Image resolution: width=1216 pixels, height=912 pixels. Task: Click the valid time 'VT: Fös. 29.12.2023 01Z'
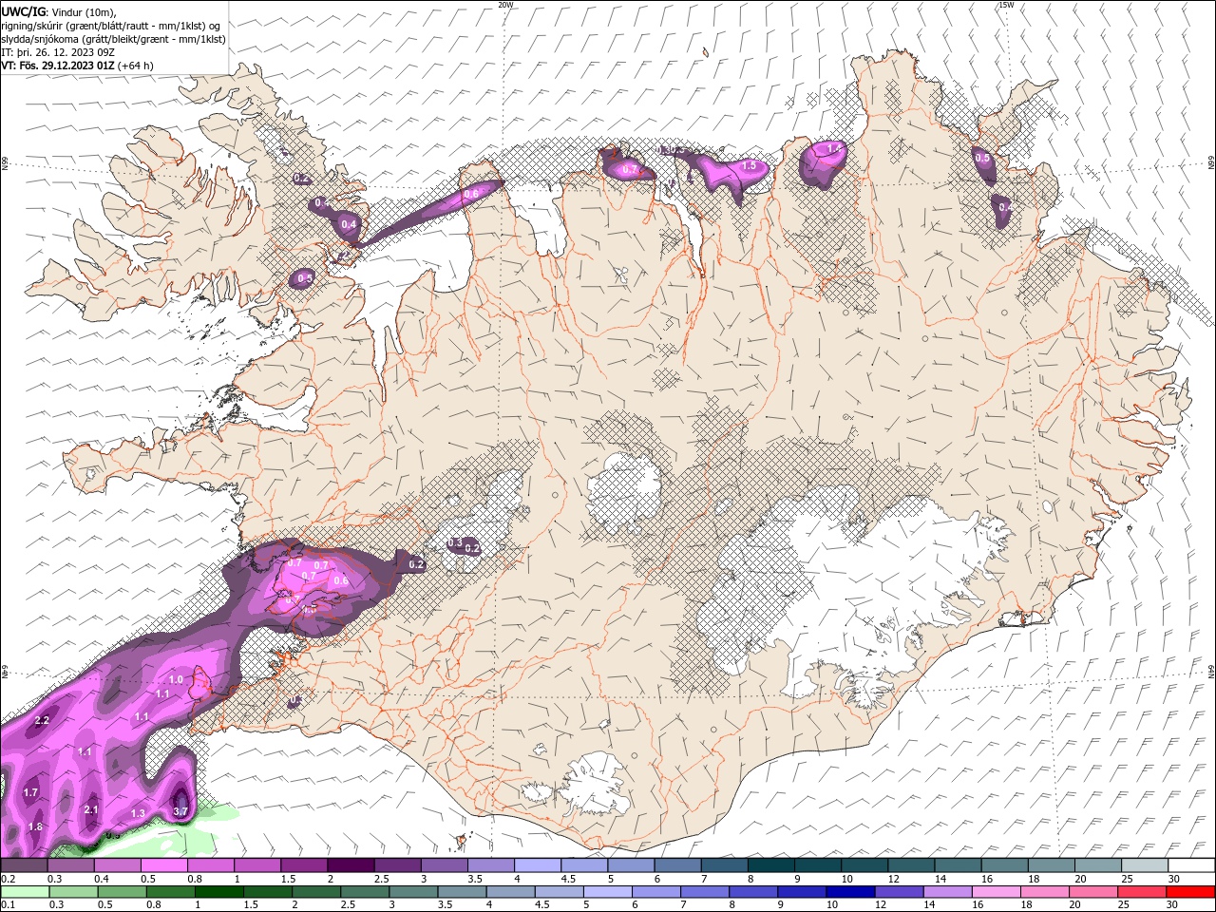(x=58, y=66)
